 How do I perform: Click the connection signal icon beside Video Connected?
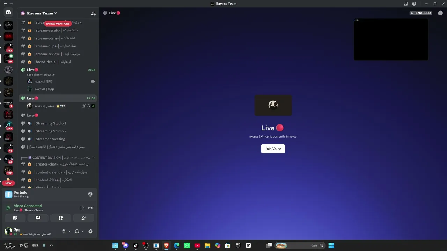coord(8,208)
